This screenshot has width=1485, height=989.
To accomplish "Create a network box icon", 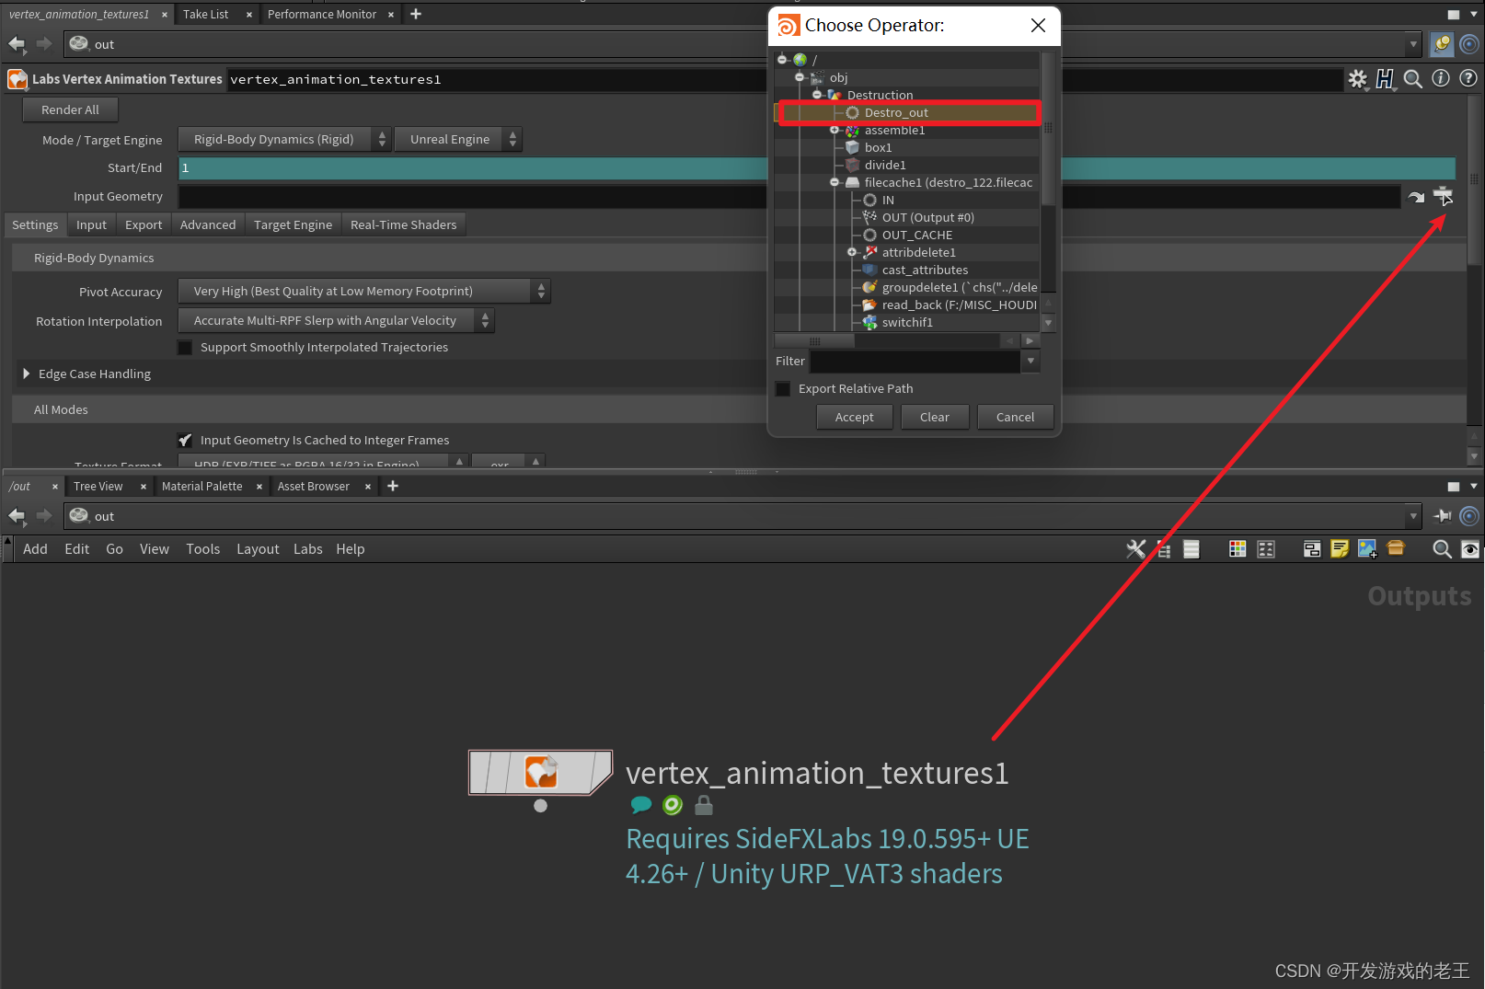I will click(x=1312, y=549).
